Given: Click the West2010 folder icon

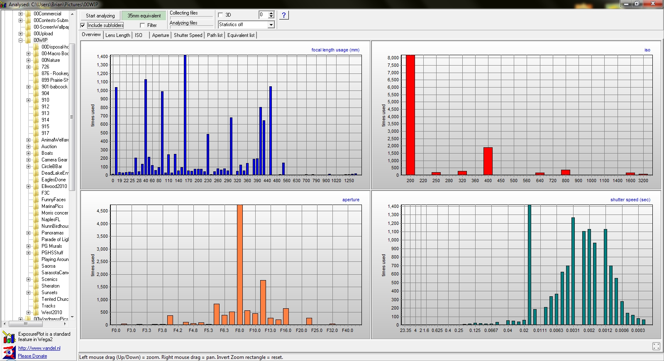Looking at the screenshot, I should coord(36,312).
